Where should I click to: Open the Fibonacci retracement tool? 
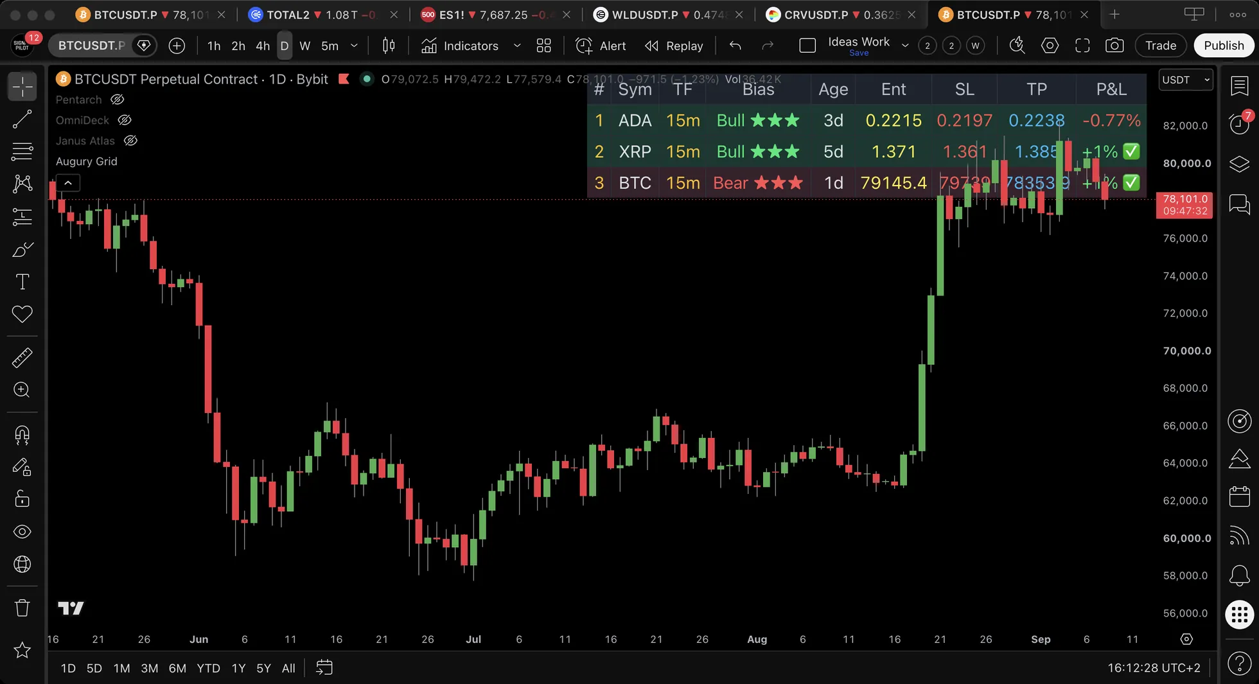coord(22,152)
